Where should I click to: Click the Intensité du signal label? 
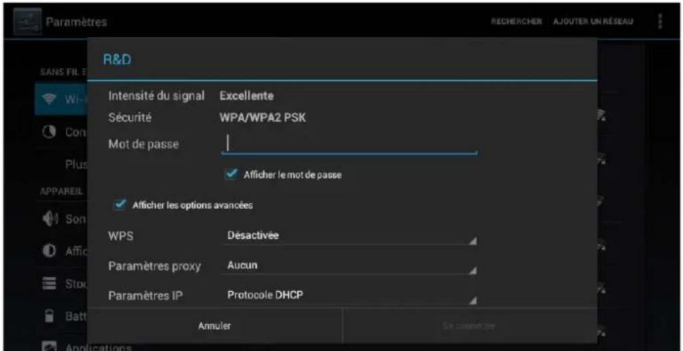tap(156, 96)
